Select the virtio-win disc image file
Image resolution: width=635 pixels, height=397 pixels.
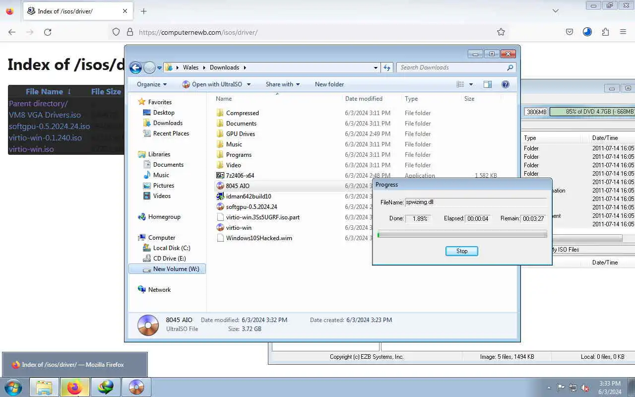click(x=234, y=228)
